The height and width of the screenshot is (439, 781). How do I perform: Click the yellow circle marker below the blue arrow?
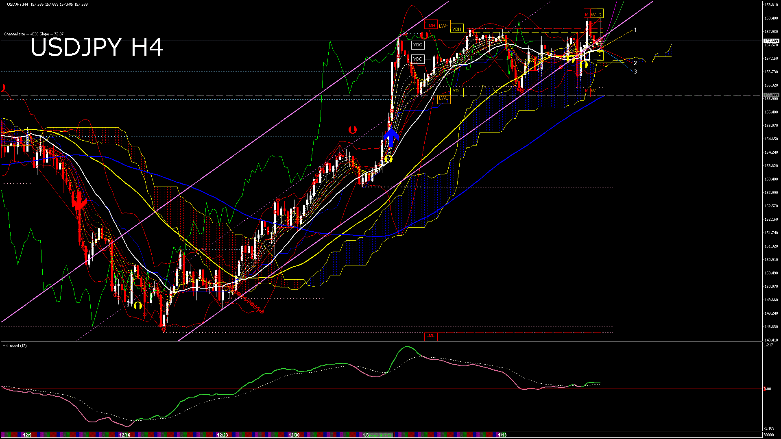pyautogui.click(x=388, y=159)
